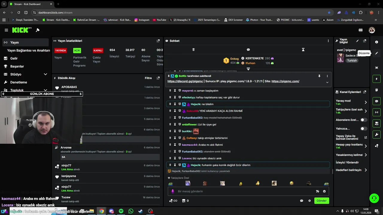383x215 pixels.
Task: Open Spotify from the Windows taskbar
Action: (121, 211)
